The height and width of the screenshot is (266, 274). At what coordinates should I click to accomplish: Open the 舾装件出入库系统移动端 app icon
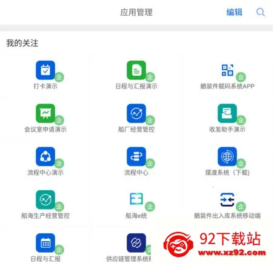pyautogui.click(x=227, y=200)
